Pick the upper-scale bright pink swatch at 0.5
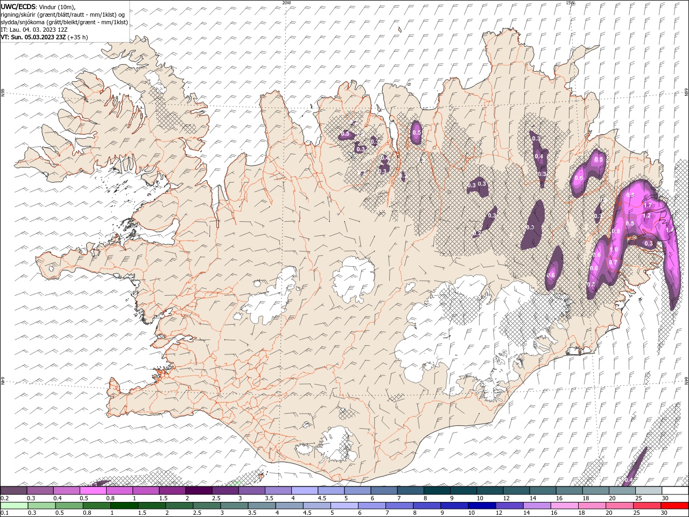The image size is (689, 517). point(93,491)
